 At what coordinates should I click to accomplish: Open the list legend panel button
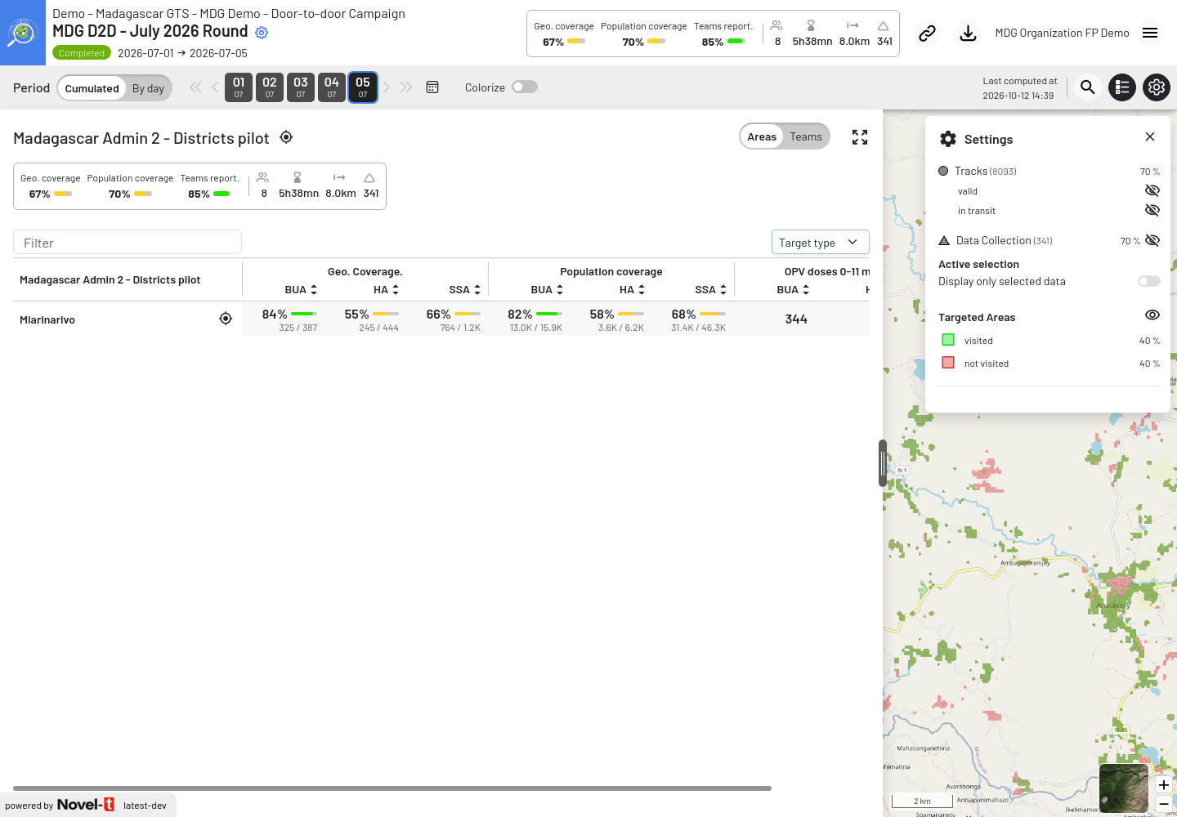click(1122, 87)
